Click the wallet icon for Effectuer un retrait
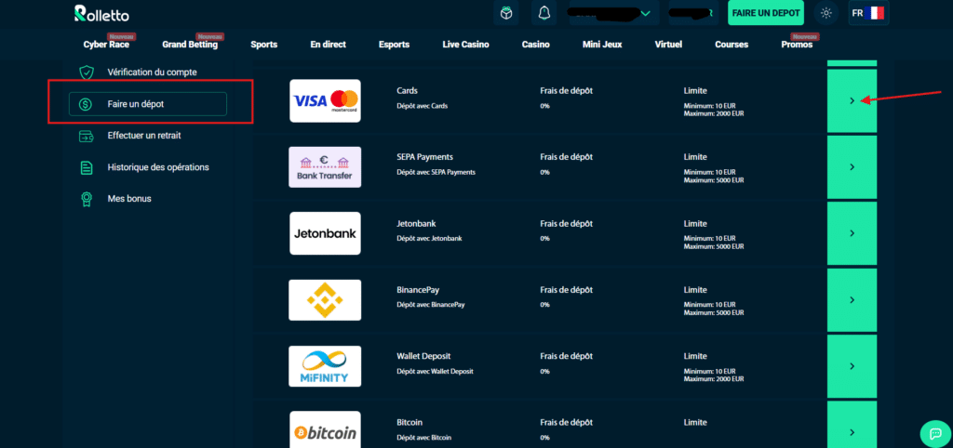Screen dimensions: 953x448 [87, 136]
